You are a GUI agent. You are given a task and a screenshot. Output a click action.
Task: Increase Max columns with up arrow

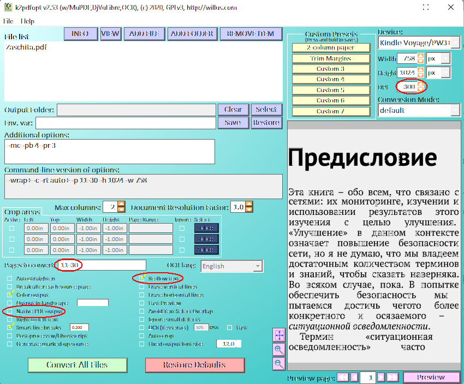coord(121,204)
